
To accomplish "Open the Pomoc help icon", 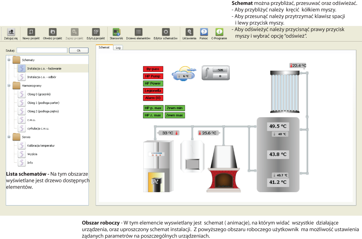I will [x=204, y=32].
